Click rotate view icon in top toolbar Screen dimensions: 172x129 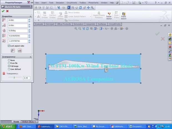click(80, 7)
